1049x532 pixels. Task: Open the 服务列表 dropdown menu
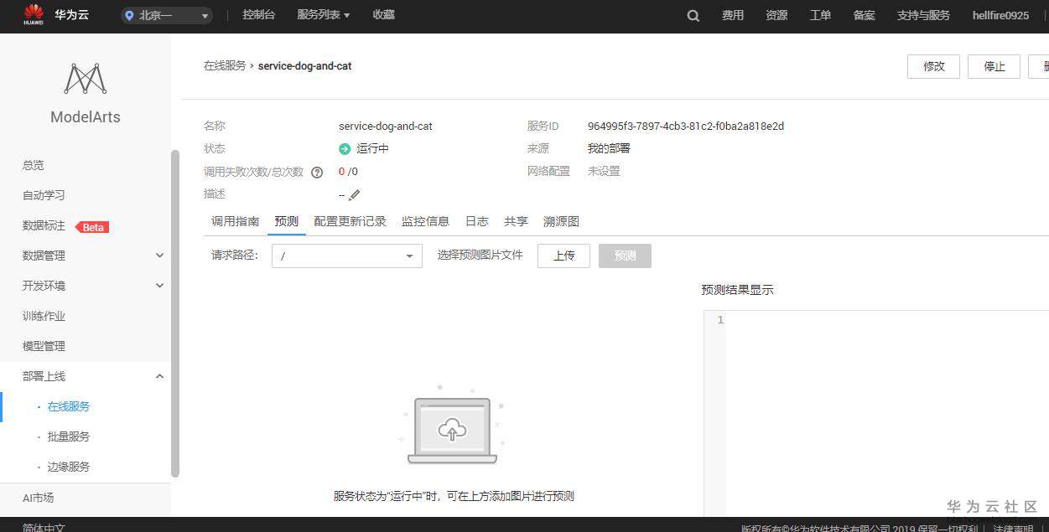[323, 15]
